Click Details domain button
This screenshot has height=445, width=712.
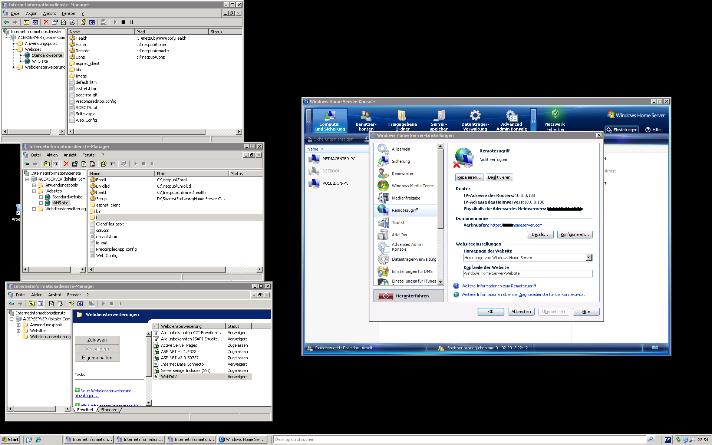pos(540,234)
